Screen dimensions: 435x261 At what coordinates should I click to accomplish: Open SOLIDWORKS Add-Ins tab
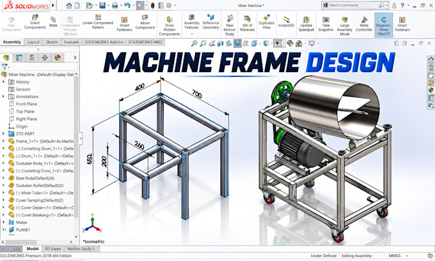click(x=104, y=42)
